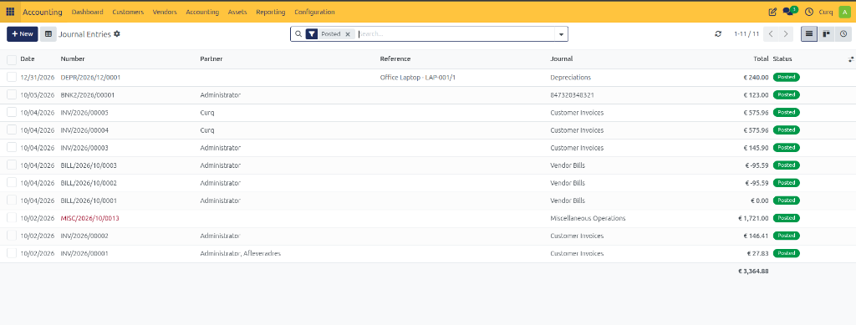Open entry INV/2026/00001

click(x=84, y=253)
